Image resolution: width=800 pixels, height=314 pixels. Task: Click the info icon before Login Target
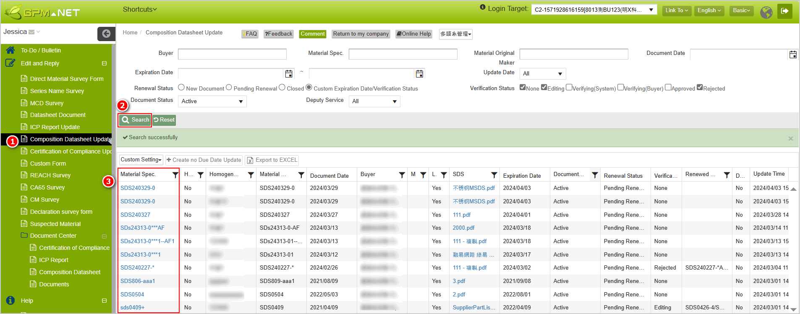point(483,7)
